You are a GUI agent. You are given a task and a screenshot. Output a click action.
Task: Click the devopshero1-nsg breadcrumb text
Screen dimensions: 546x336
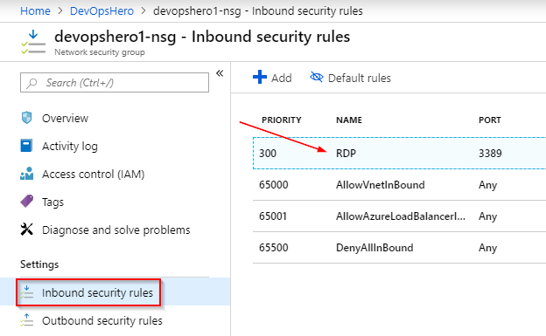coord(257,10)
